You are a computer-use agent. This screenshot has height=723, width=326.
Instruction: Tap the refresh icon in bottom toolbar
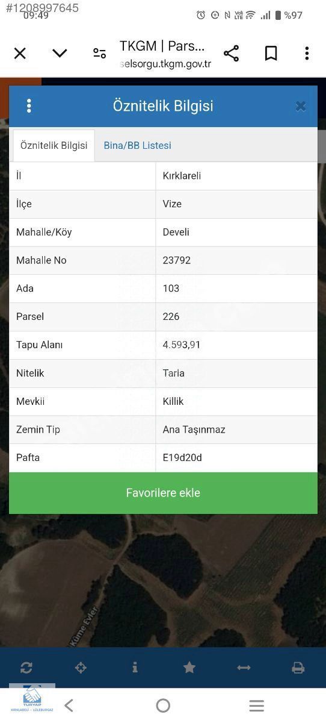click(26, 668)
